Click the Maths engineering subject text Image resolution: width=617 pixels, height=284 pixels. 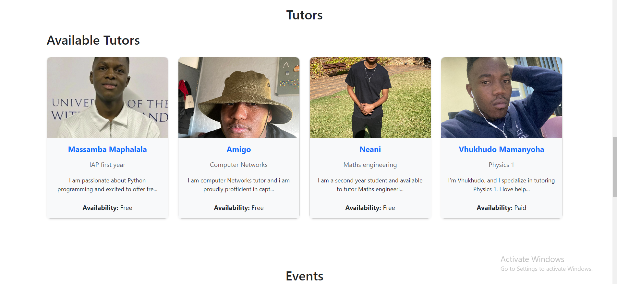(x=370, y=165)
